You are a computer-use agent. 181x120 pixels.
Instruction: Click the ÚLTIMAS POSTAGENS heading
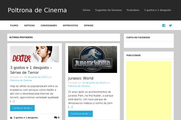pyautogui.click(x=21, y=37)
